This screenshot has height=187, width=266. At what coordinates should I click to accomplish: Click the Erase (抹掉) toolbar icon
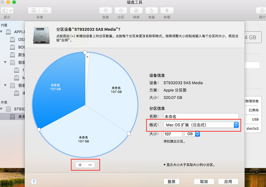point(136,10)
